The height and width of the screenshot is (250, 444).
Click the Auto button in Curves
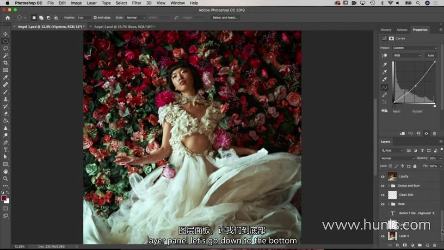pyautogui.click(x=431, y=56)
